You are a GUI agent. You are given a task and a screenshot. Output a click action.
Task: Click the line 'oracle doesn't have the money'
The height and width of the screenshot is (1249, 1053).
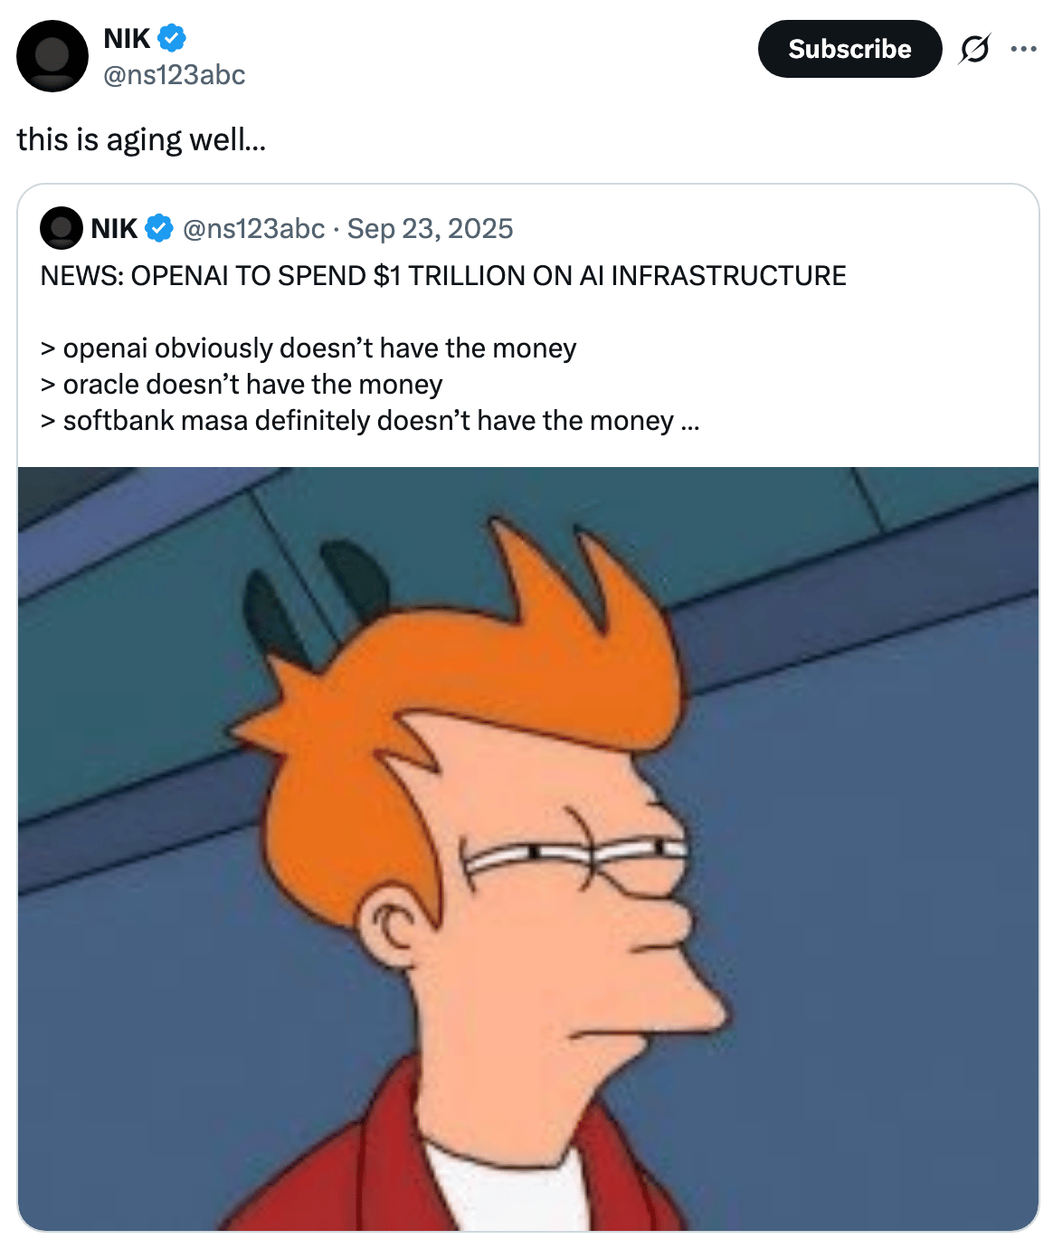pyautogui.click(x=242, y=384)
